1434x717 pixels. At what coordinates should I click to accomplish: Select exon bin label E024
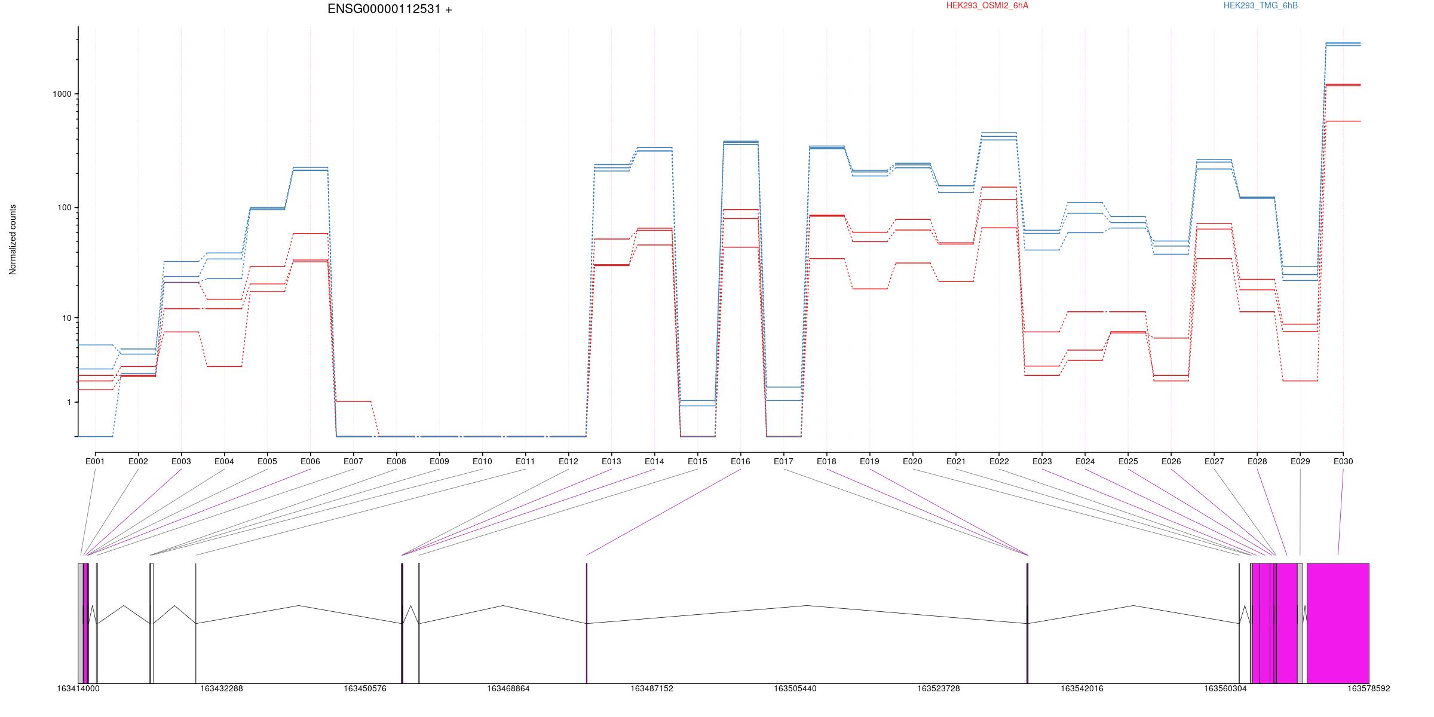(1085, 461)
